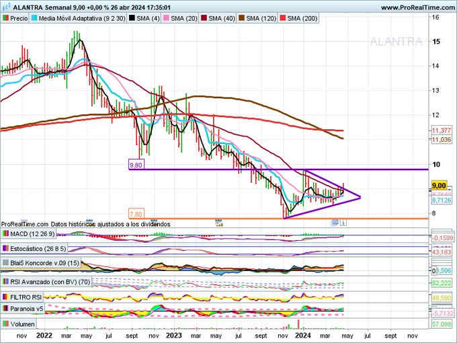Open the FILTRO RSI panel label
Image resolution: width=457 pixels, height=343 pixels.
(x=26, y=297)
